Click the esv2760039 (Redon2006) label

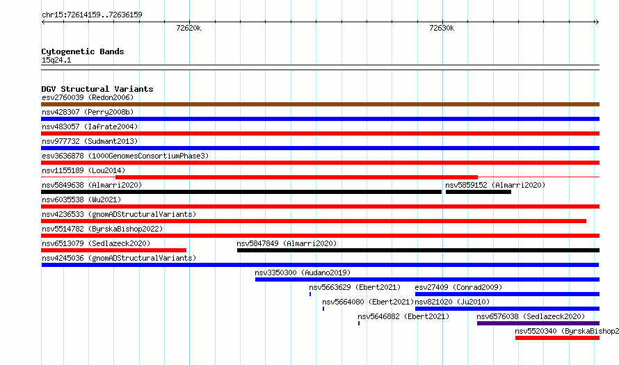pyautogui.click(x=88, y=97)
